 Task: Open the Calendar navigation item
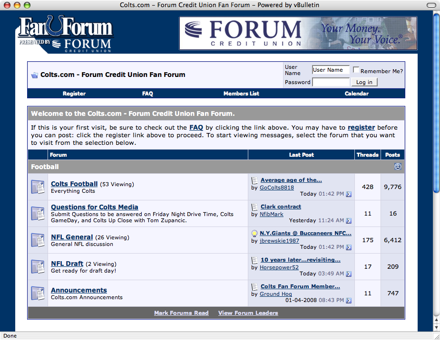357,94
